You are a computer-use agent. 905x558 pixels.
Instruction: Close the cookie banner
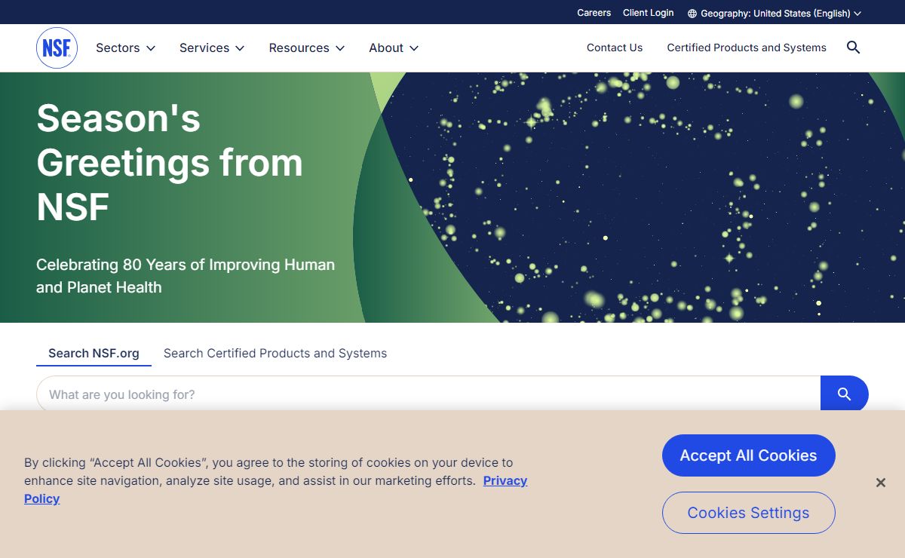point(880,483)
